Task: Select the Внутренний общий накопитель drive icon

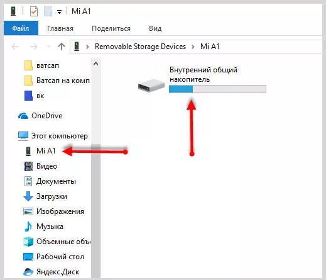Action: (x=151, y=85)
